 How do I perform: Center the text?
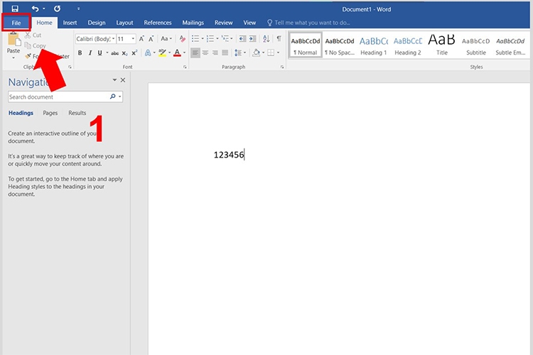(x=205, y=53)
